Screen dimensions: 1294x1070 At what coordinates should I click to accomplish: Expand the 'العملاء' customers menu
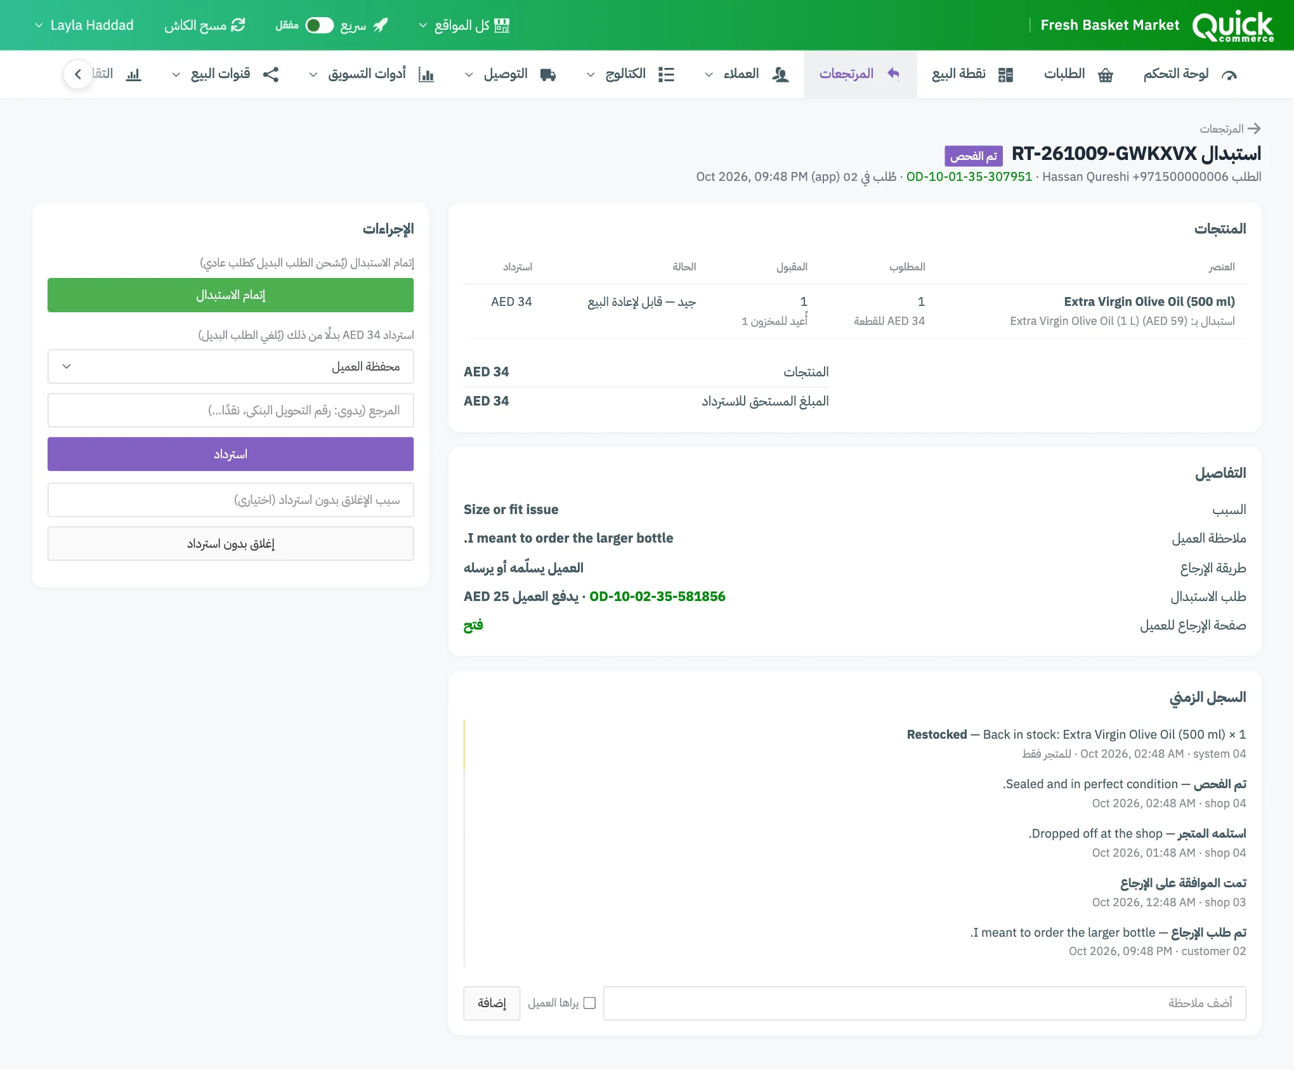747,74
